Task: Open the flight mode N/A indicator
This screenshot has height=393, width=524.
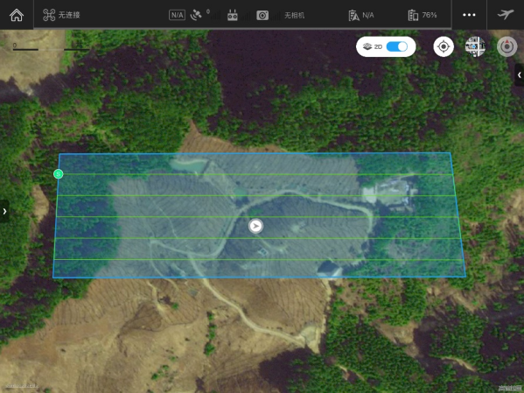Action: click(x=177, y=15)
